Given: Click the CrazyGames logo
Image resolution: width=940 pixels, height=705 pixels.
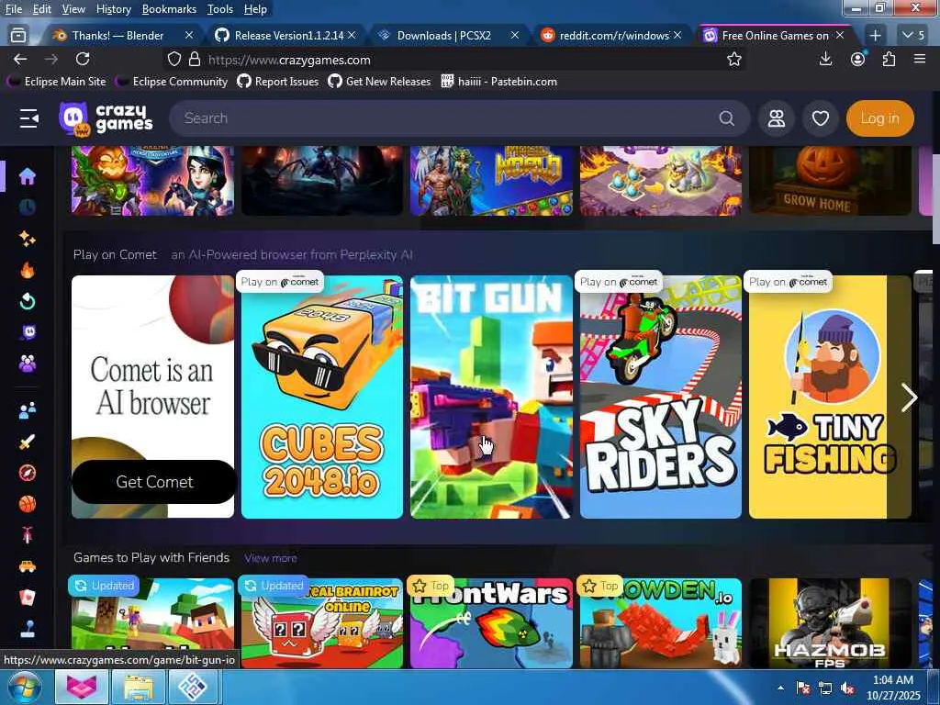Looking at the screenshot, I should (106, 118).
